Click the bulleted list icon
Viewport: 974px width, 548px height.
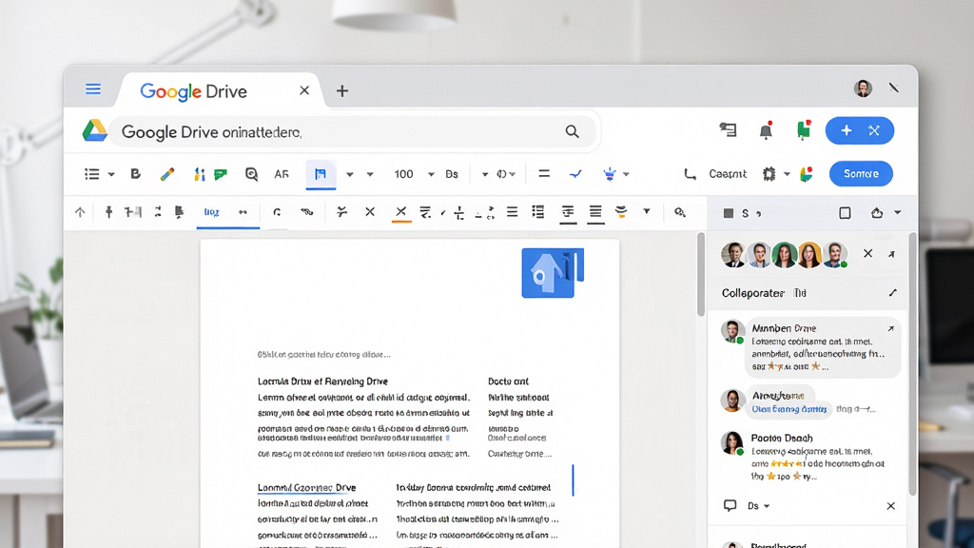(x=538, y=212)
